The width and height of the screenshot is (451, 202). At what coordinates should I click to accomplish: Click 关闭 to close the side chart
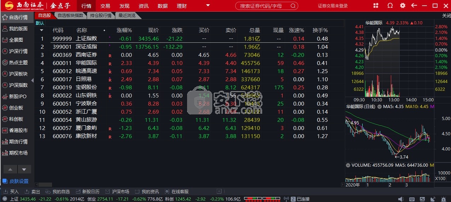click(x=446, y=16)
